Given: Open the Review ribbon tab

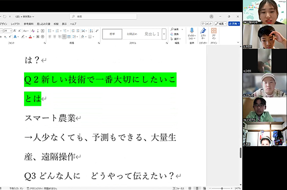Looking at the screenshot, I should pyautogui.click(x=56, y=24).
